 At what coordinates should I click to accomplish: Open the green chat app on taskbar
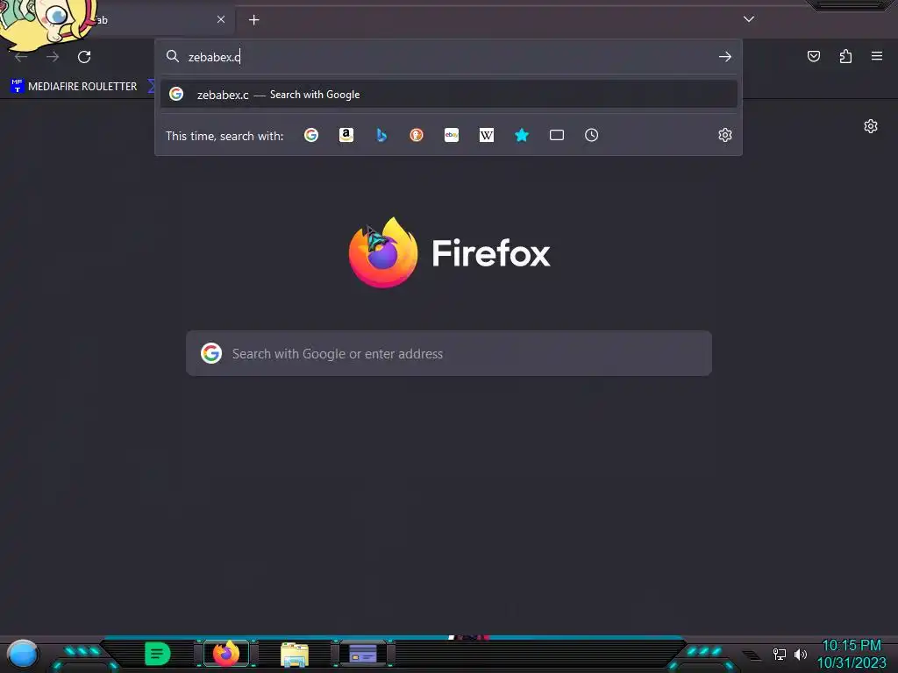point(158,654)
